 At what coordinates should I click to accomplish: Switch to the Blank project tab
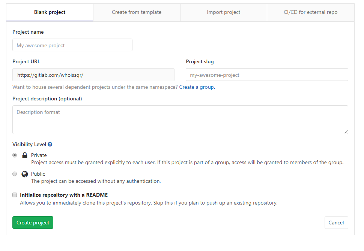pyautogui.click(x=50, y=12)
